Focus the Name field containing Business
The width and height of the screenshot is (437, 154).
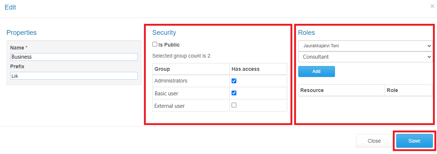[x=74, y=57]
